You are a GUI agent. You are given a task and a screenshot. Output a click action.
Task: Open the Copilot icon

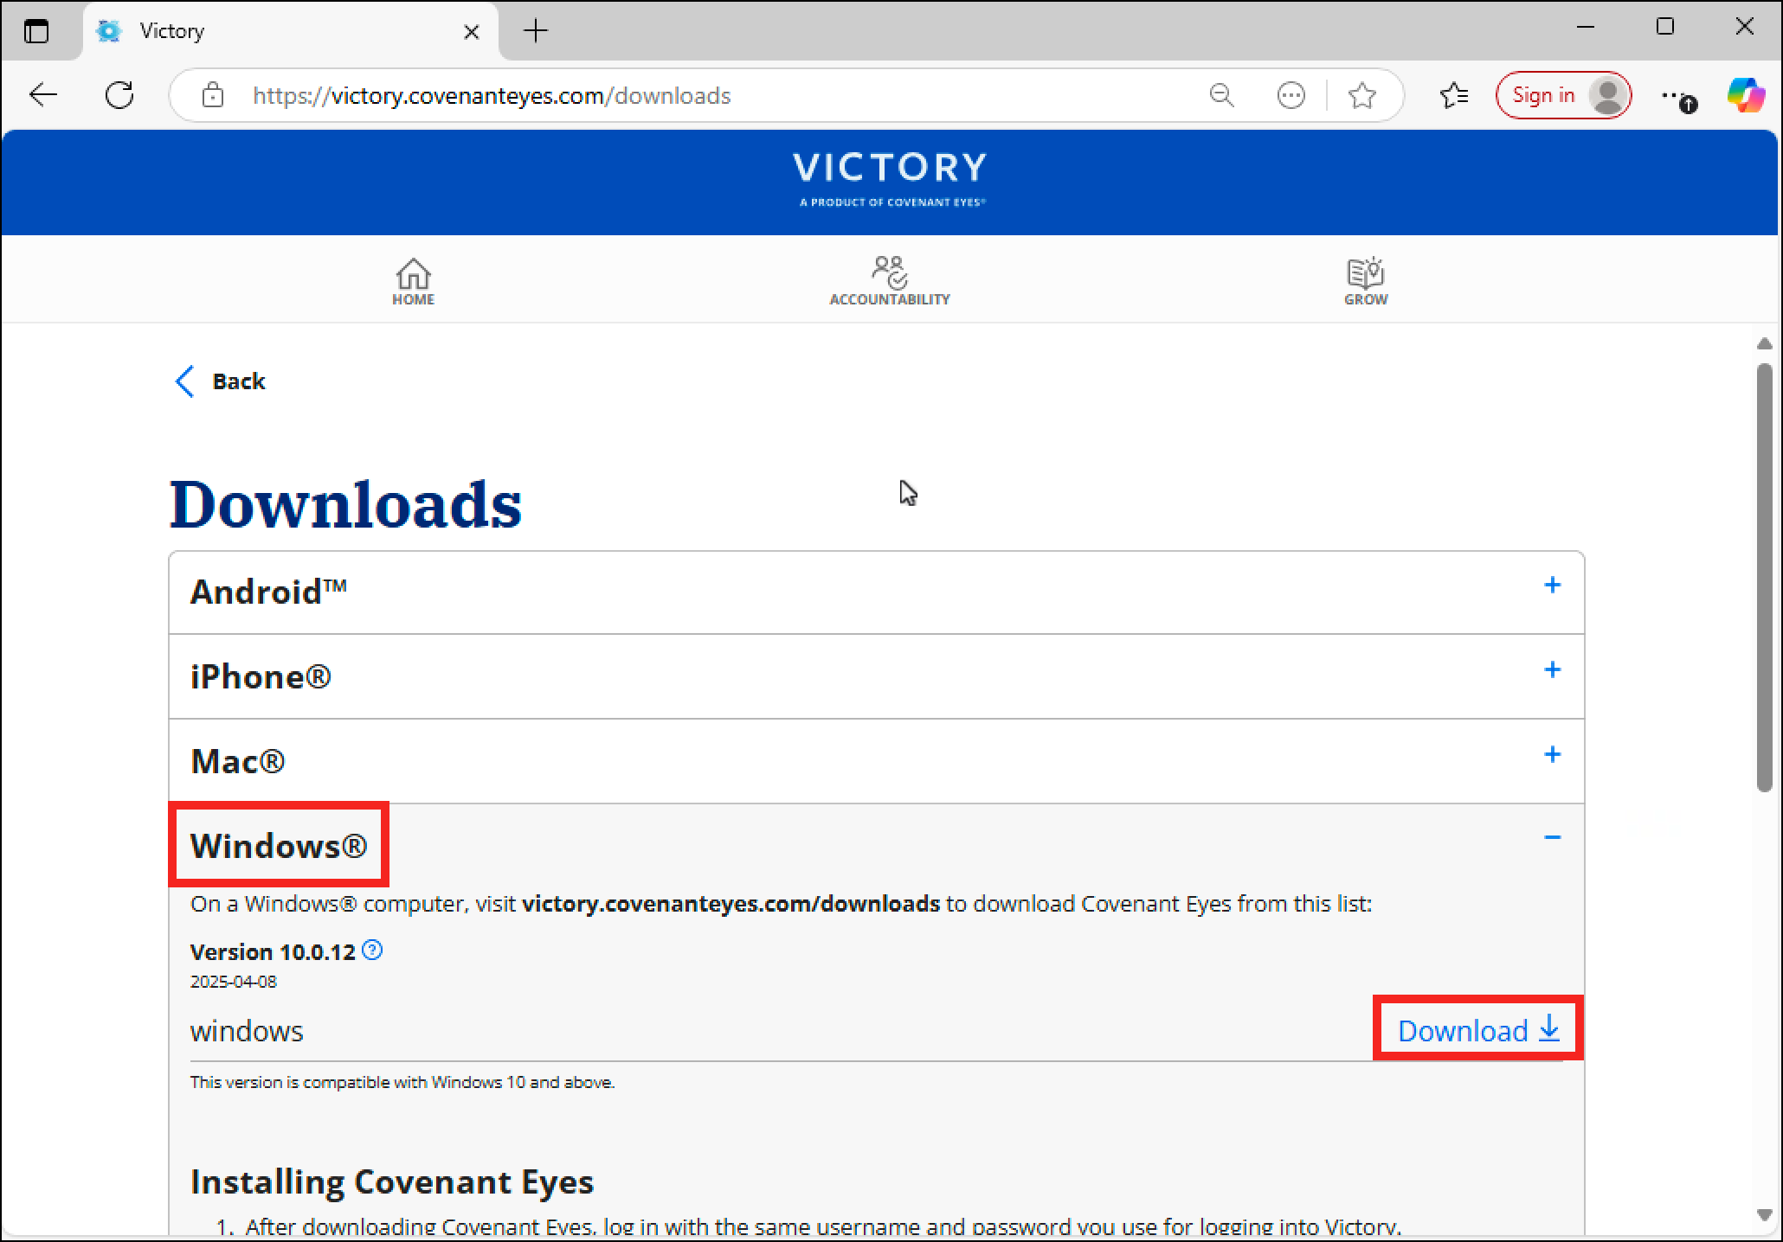point(1746,95)
